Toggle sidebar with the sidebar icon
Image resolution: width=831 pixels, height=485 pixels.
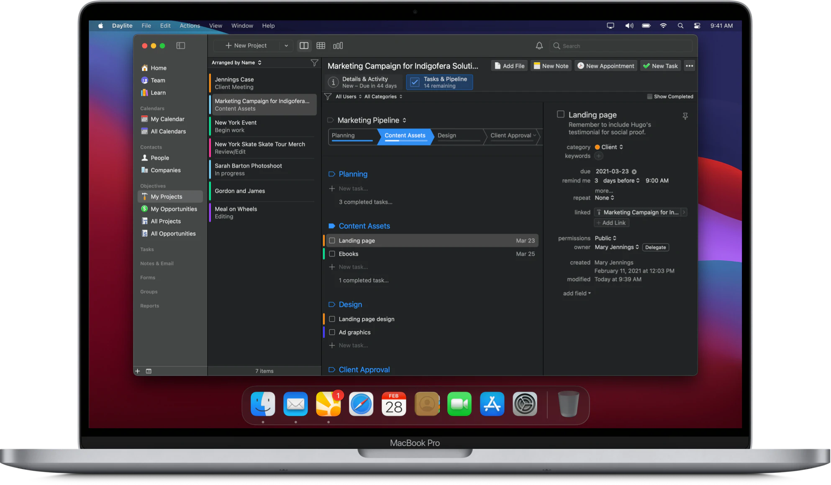[x=180, y=46]
